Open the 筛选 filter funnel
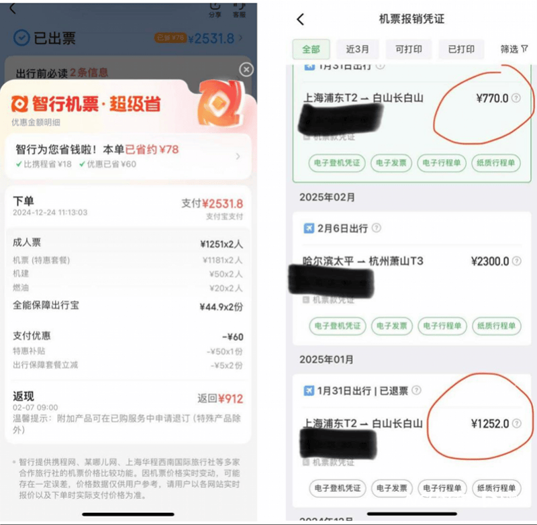Image resolution: width=537 pixels, height=525 pixels. pos(514,49)
